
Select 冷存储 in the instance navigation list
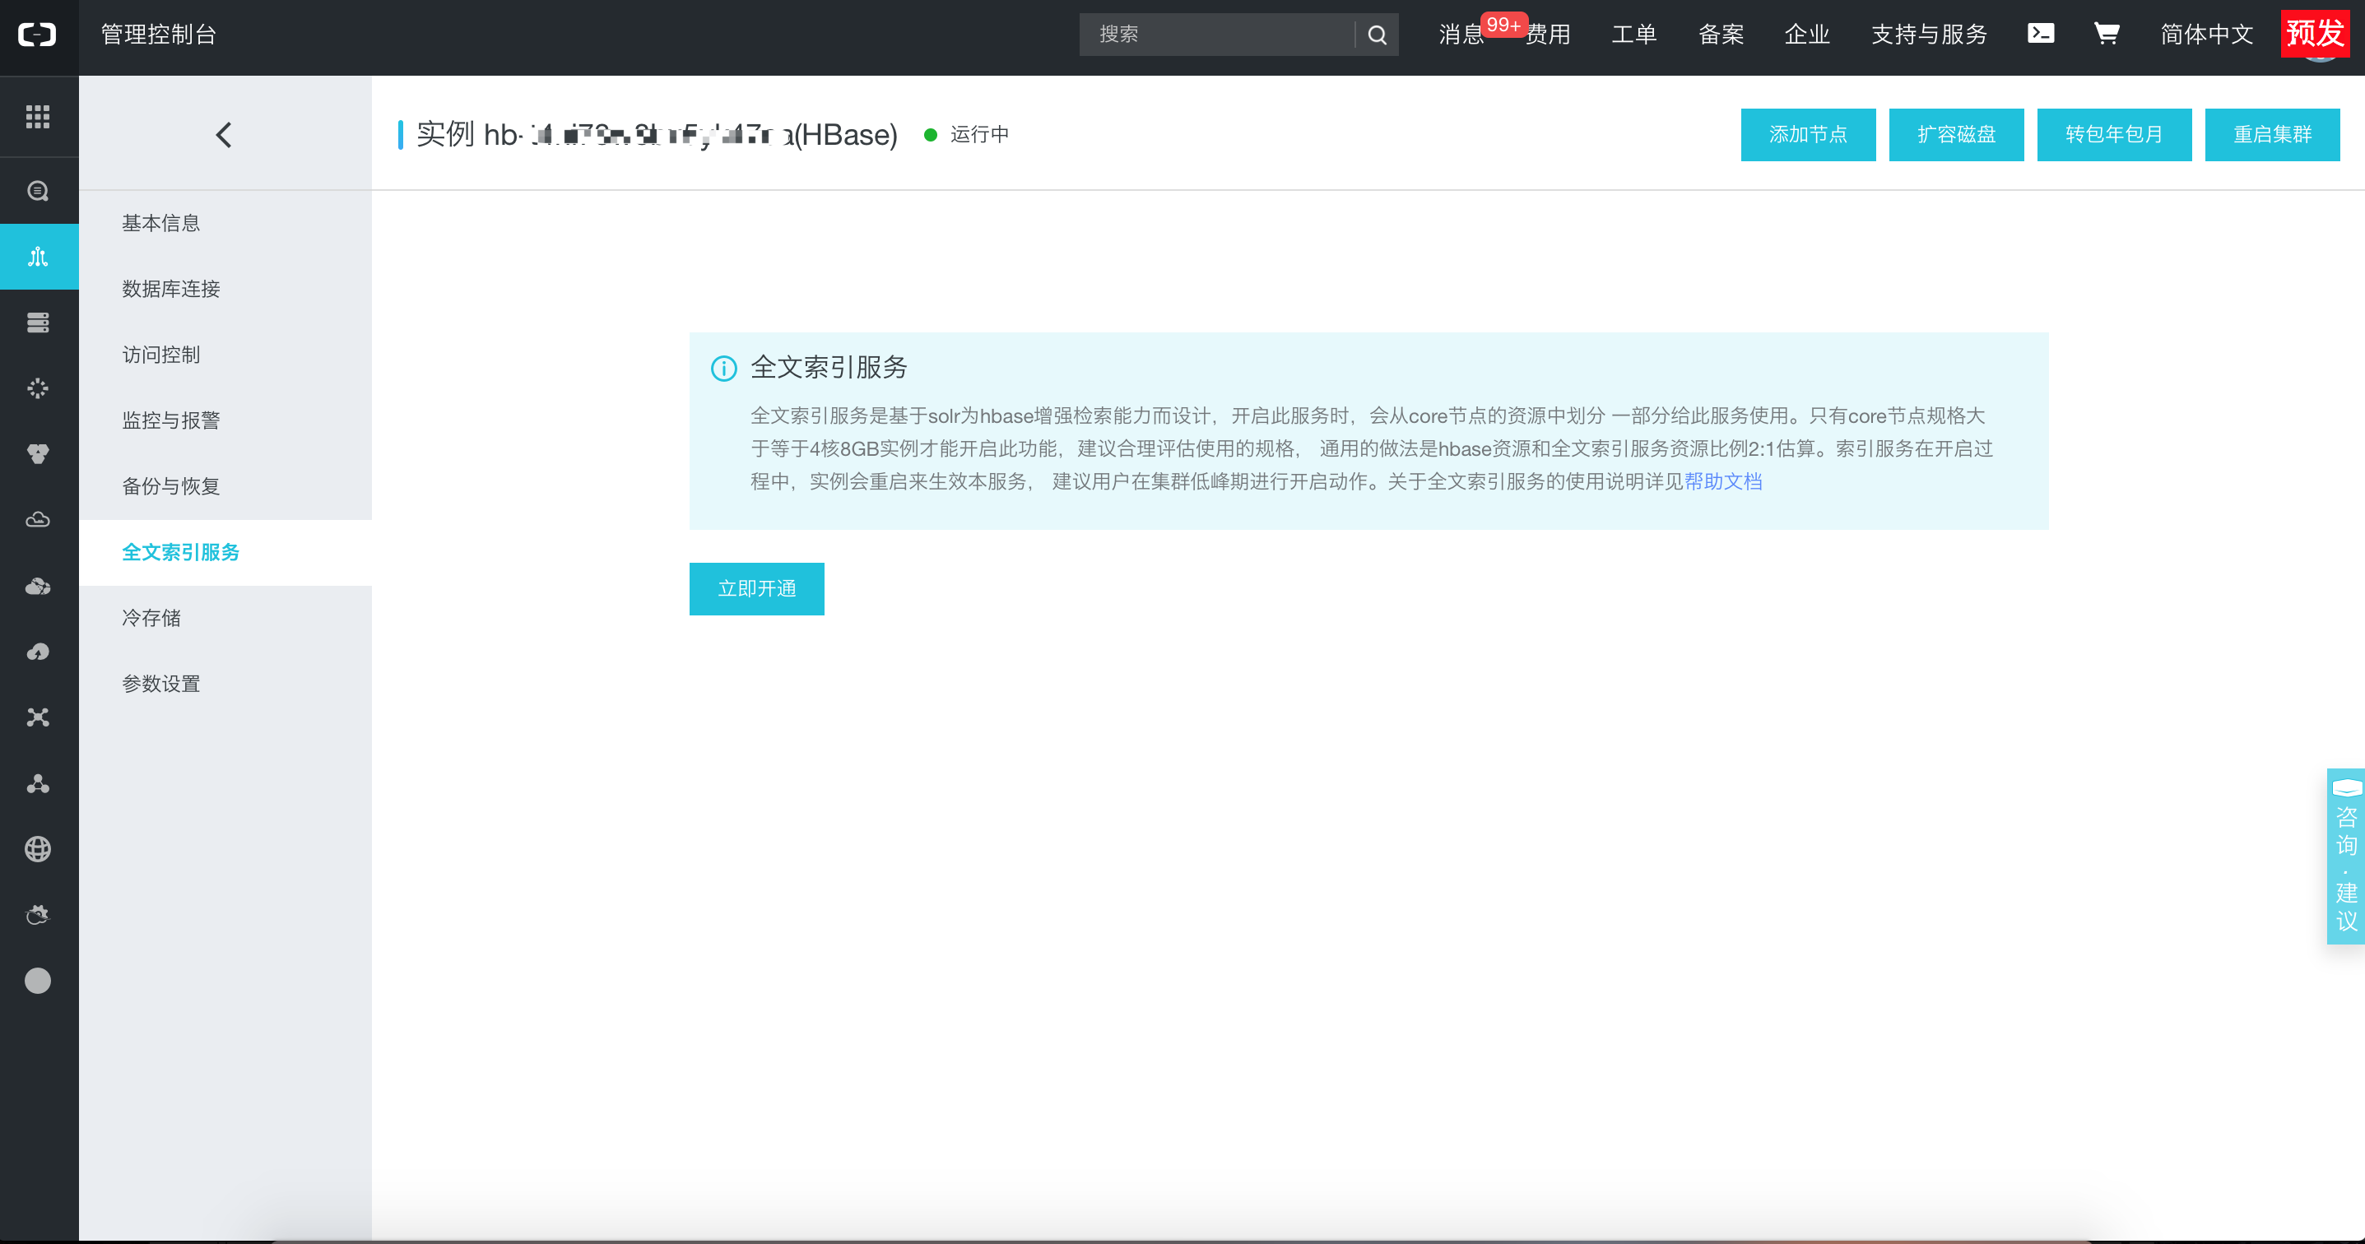click(x=153, y=617)
